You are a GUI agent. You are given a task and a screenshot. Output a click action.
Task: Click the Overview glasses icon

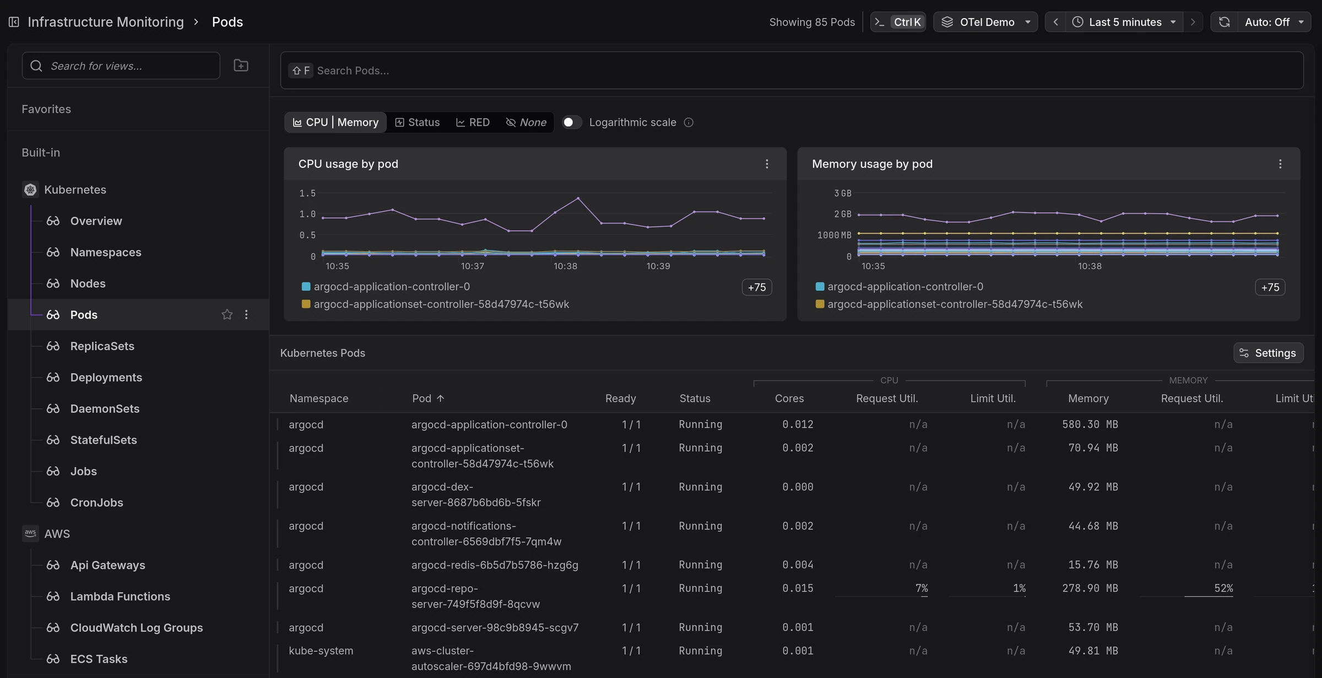click(x=53, y=221)
